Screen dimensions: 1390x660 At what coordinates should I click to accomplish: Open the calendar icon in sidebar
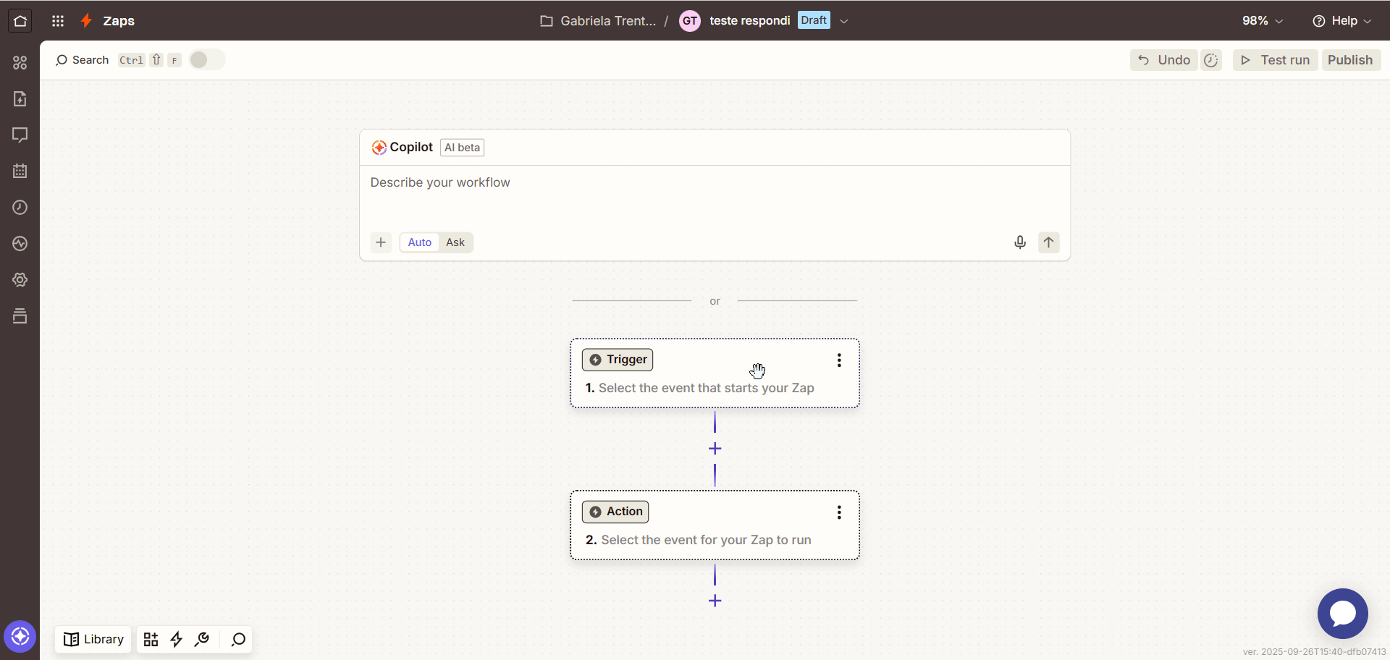pyautogui.click(x=20, y=172)
